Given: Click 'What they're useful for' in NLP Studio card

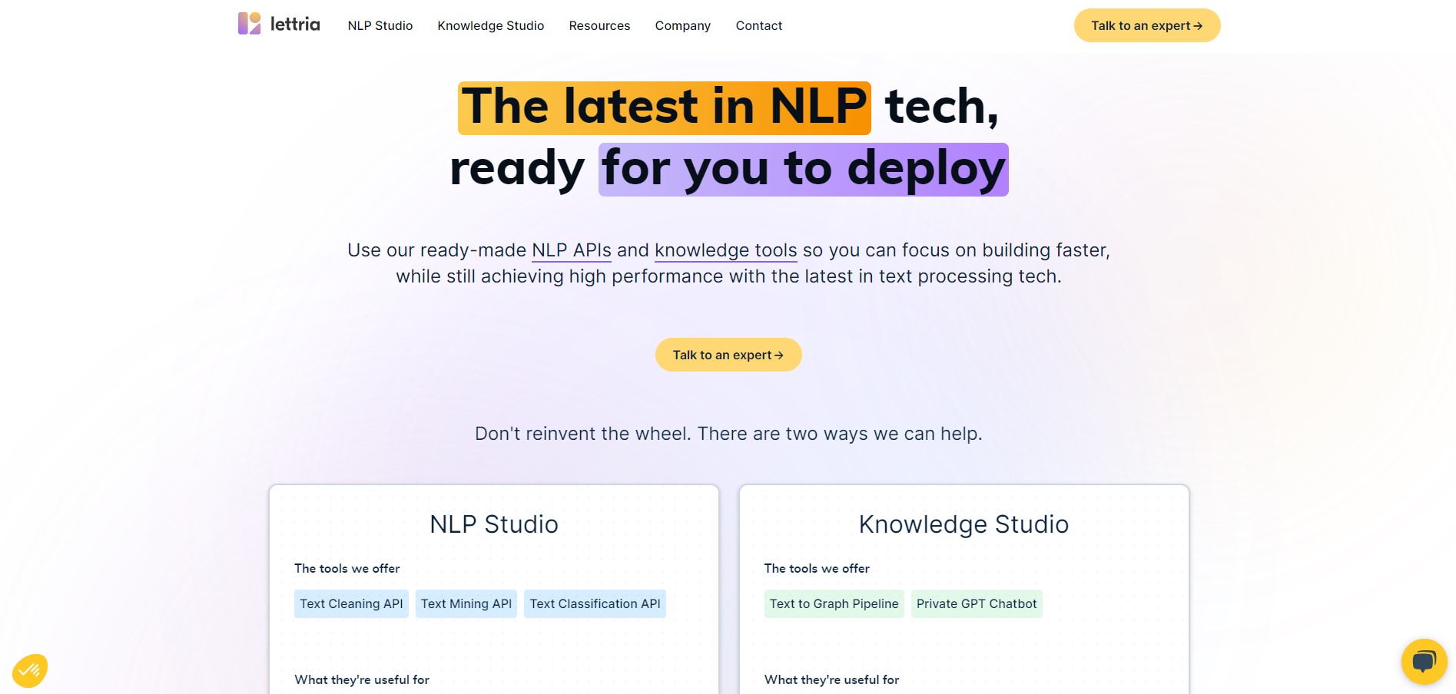Looking at the screenshot, I should (x=362, y=679).
